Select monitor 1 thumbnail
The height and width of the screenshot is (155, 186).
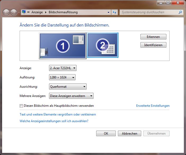pyautogui.click(x=63, y=46)
